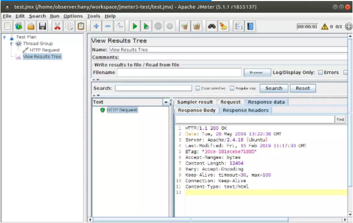The image size is (353, 223).
Task: Toggle the split arrows below Search
Action: pos(96,95)
